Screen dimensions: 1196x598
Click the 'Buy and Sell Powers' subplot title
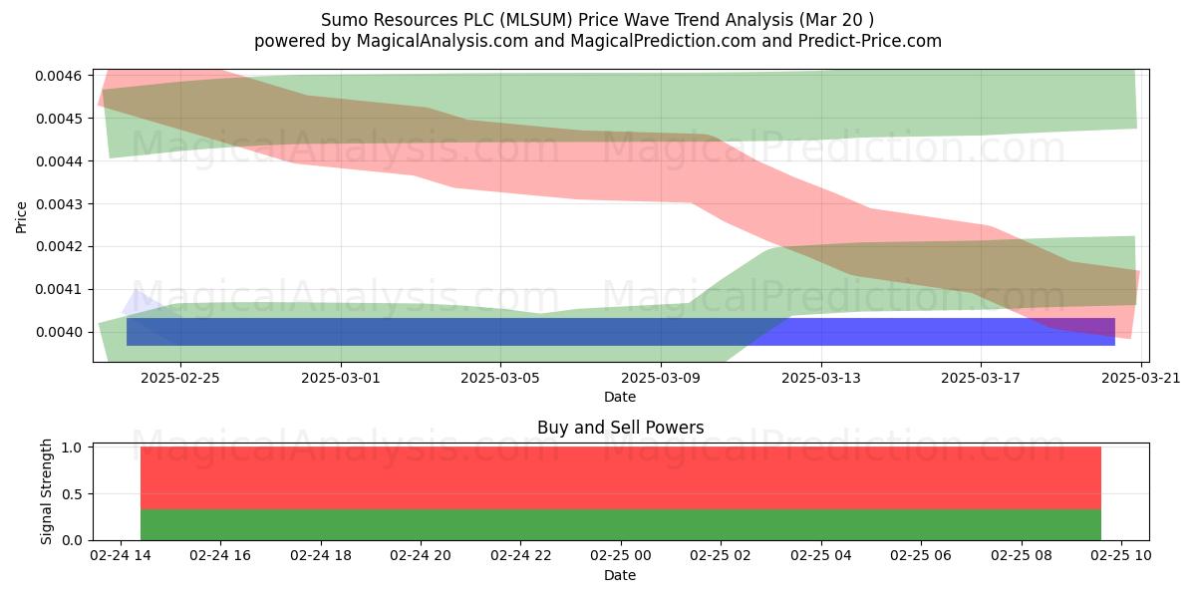[620, 428]
